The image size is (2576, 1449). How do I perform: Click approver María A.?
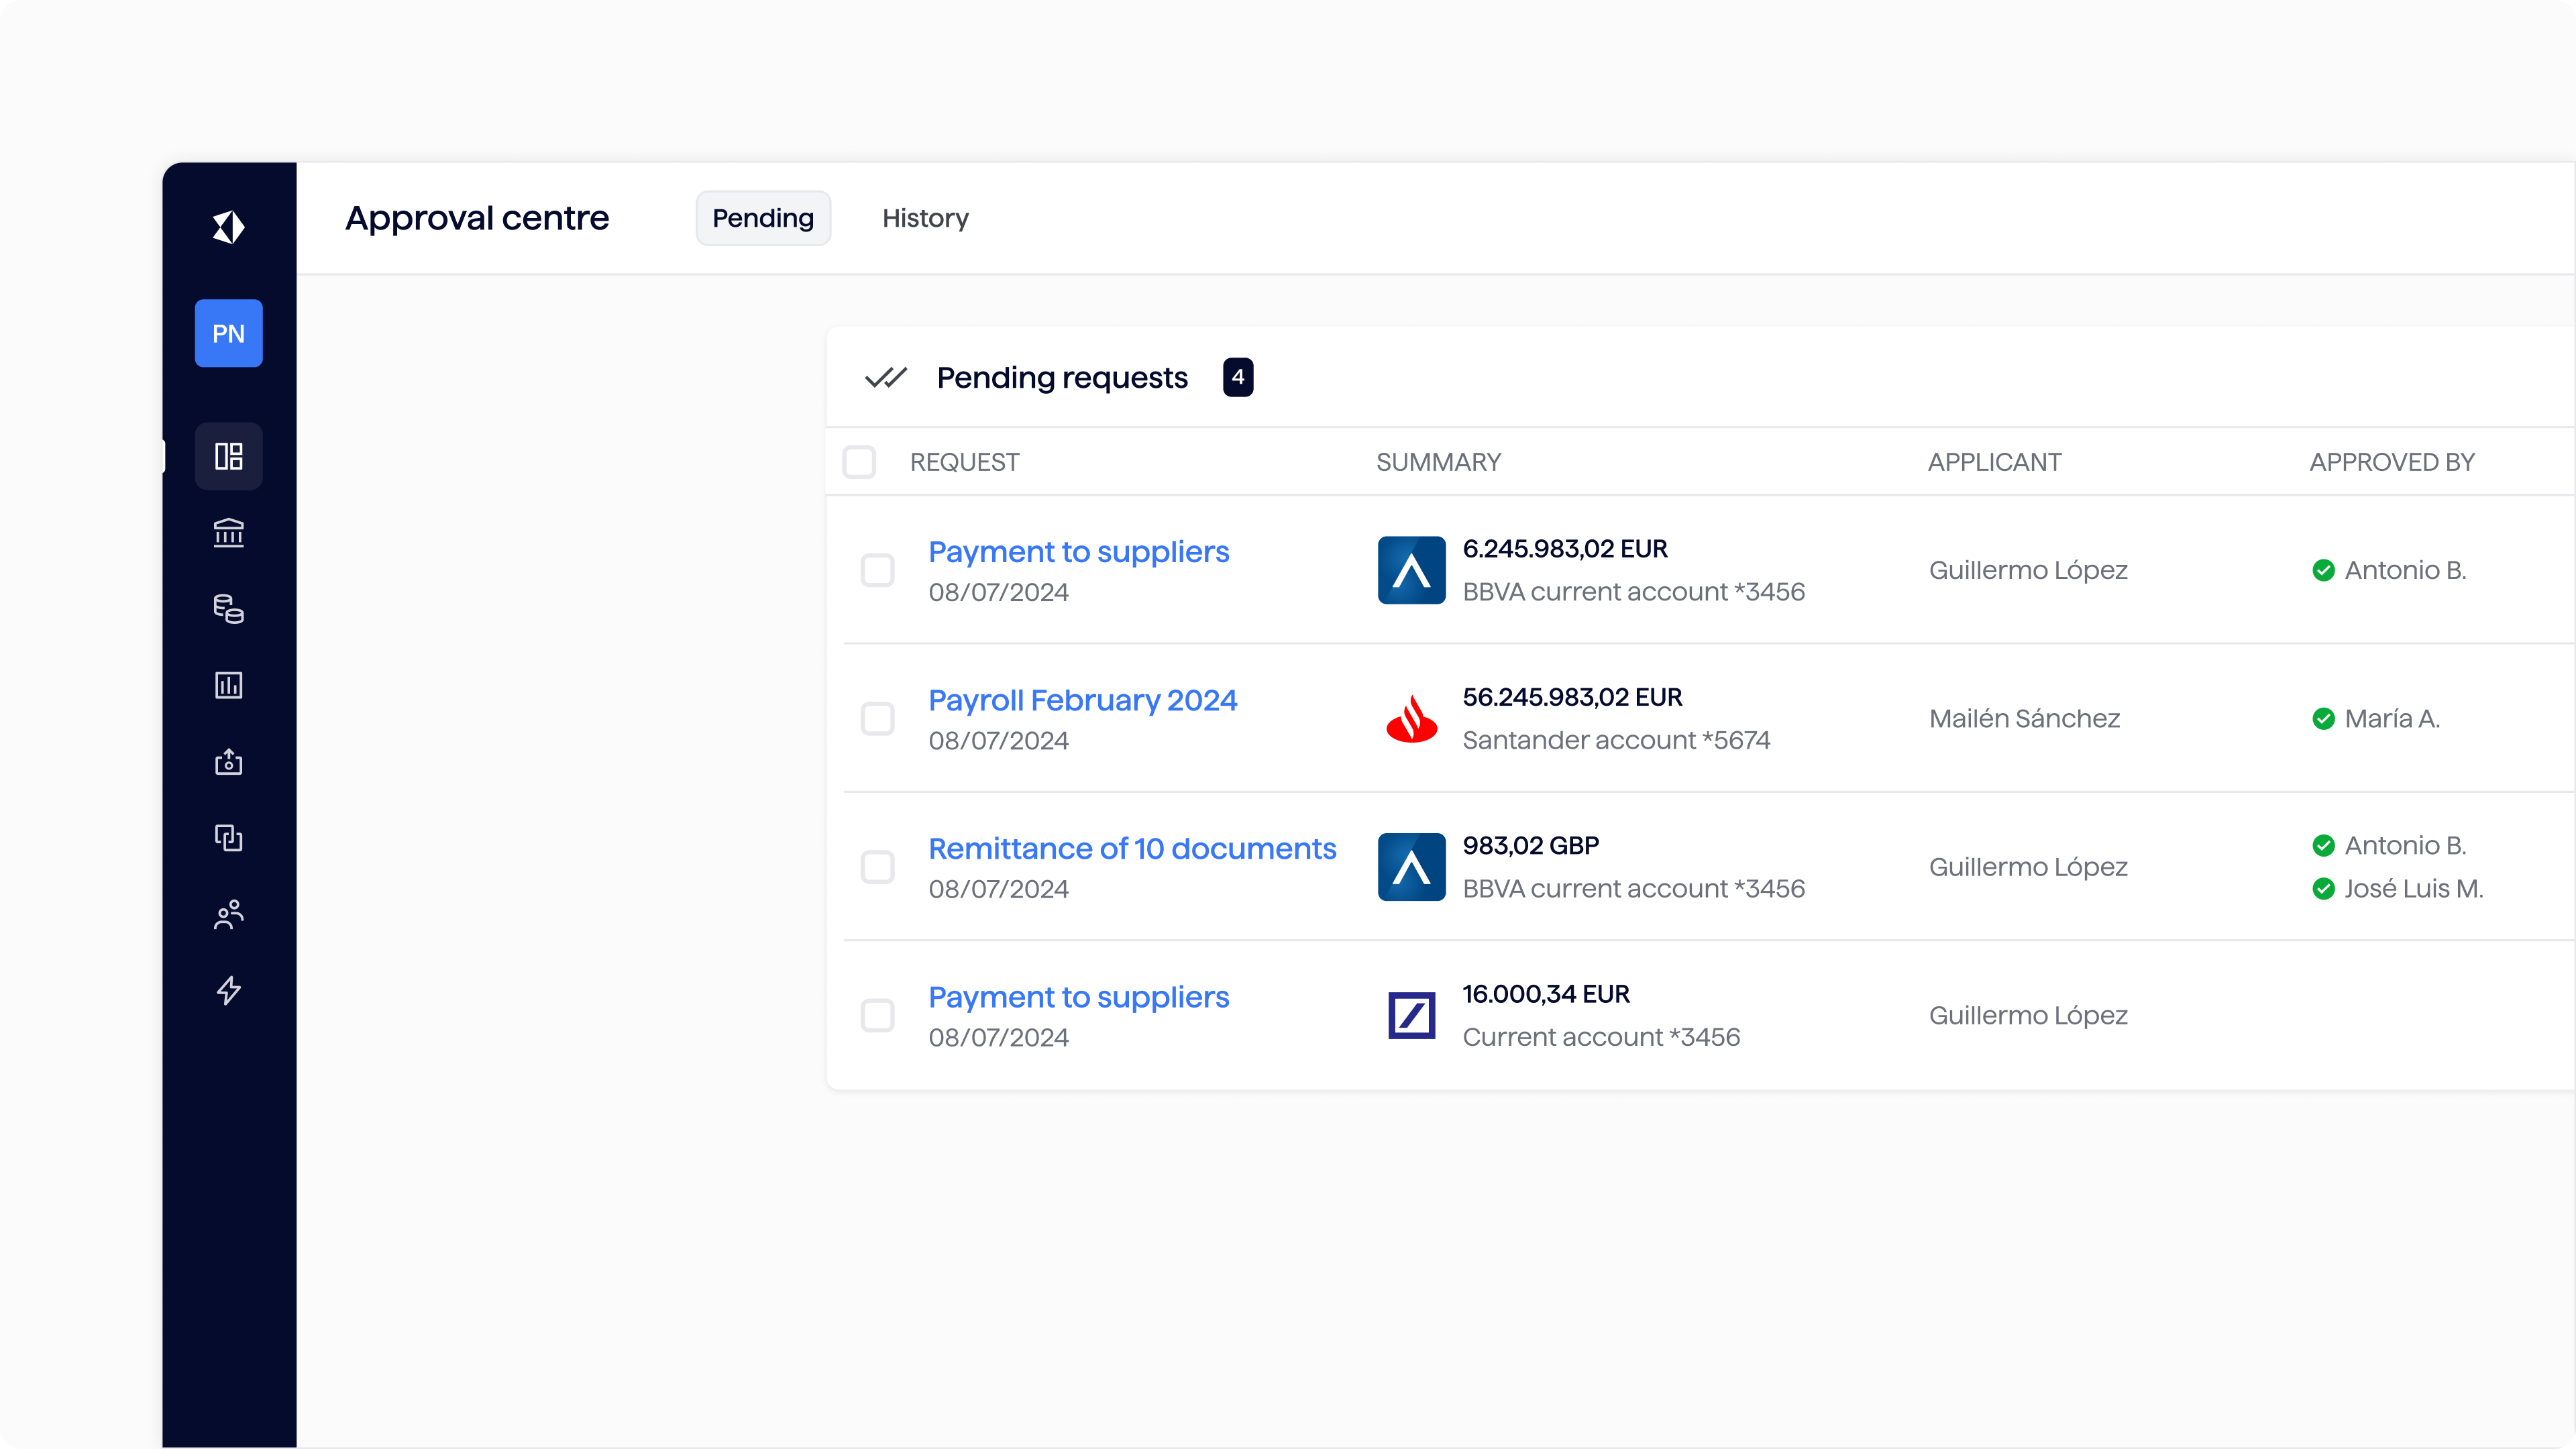pyautogui.click(x=2392, y=719)
